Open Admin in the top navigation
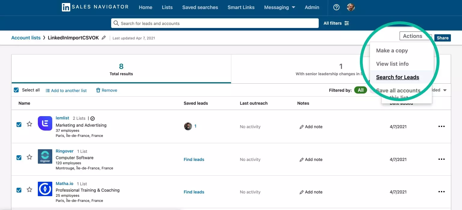This screenshot has height=210, width=462. (x=312, y=7)
